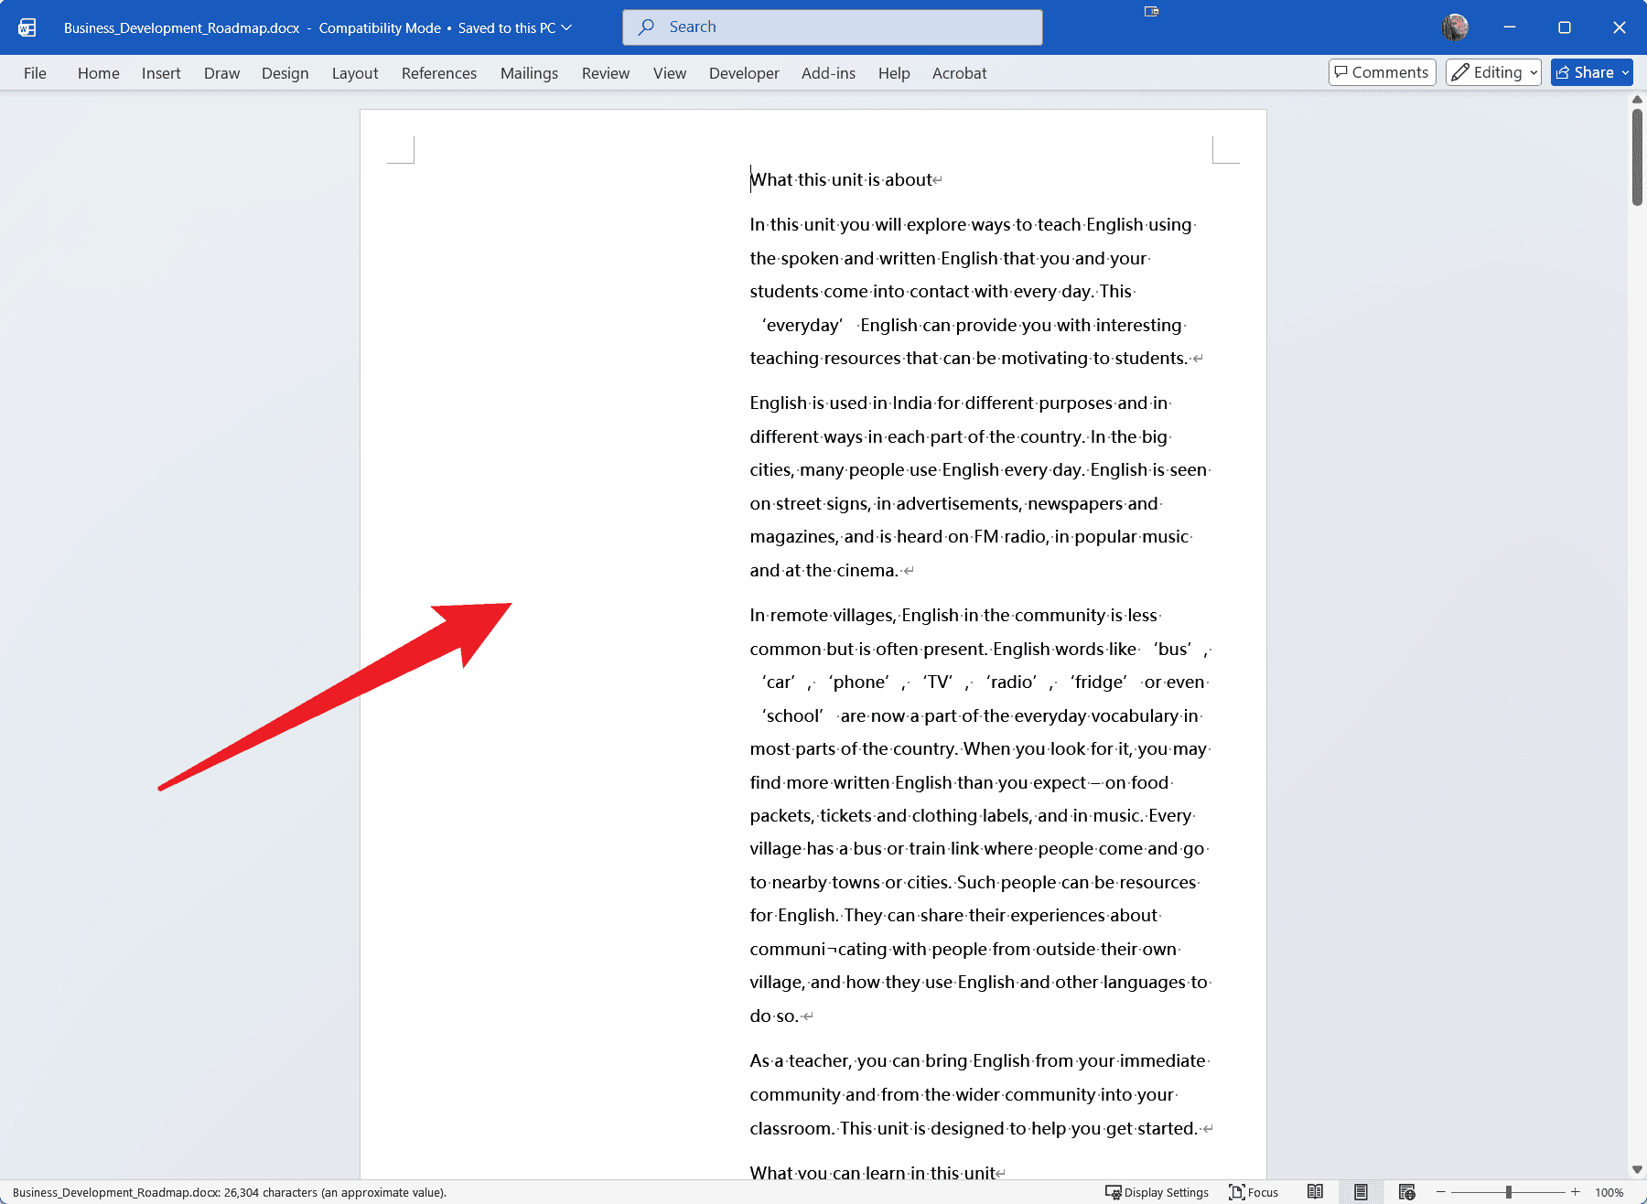Select the Review tab
This screenshot has height=1204, width=1647.
coord(606,73)
